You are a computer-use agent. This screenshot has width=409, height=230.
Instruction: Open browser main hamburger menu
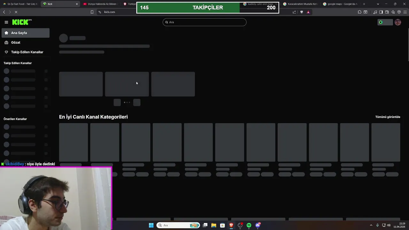pyautogui.click(x=405, y=12)
